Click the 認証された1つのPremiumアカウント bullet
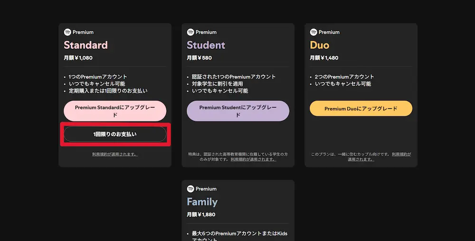The image size is (475, 241). 234,77
